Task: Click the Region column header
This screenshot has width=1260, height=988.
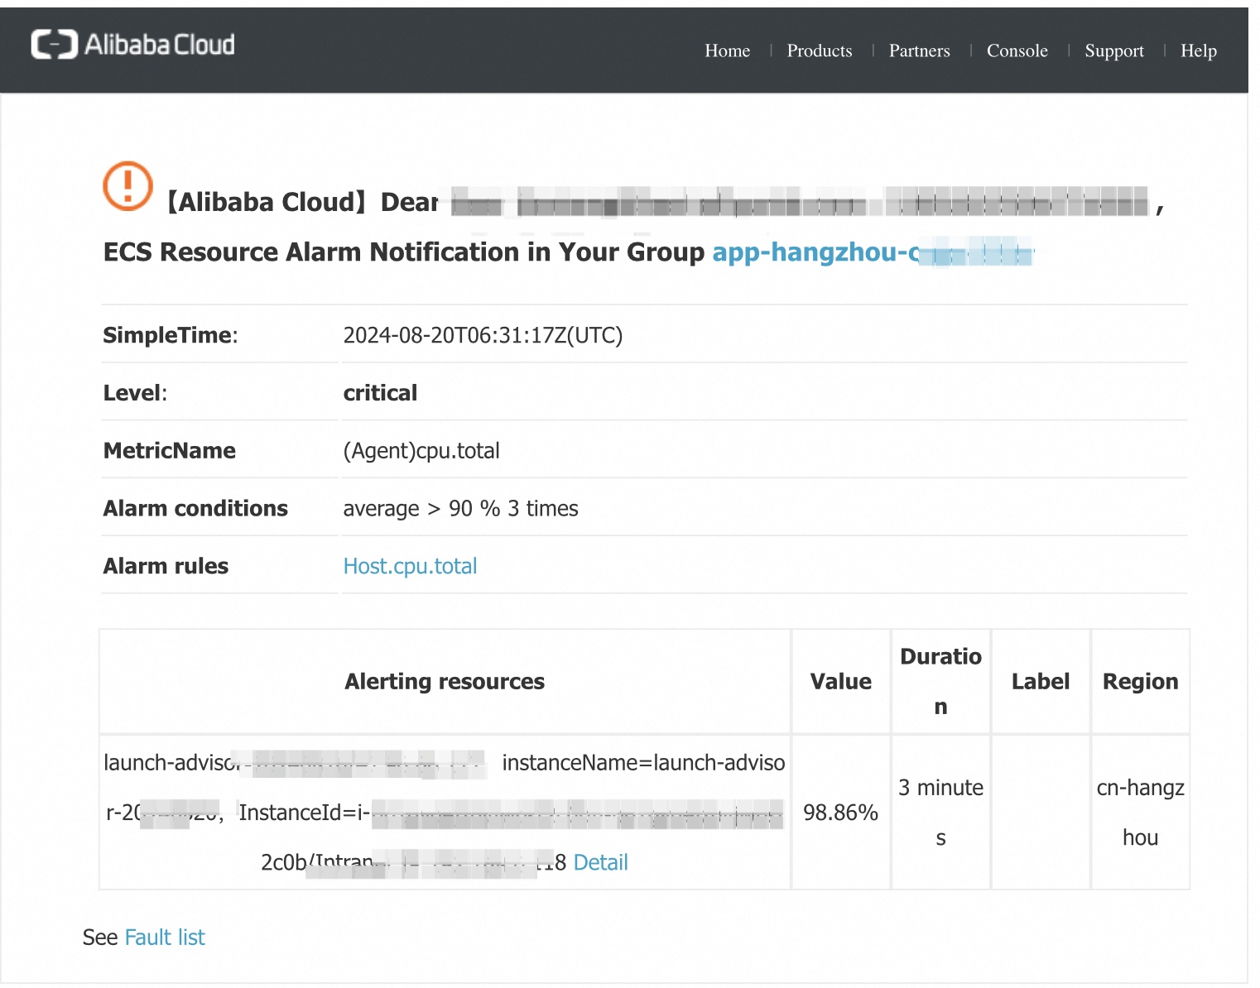Action: tap(1141, 681)
